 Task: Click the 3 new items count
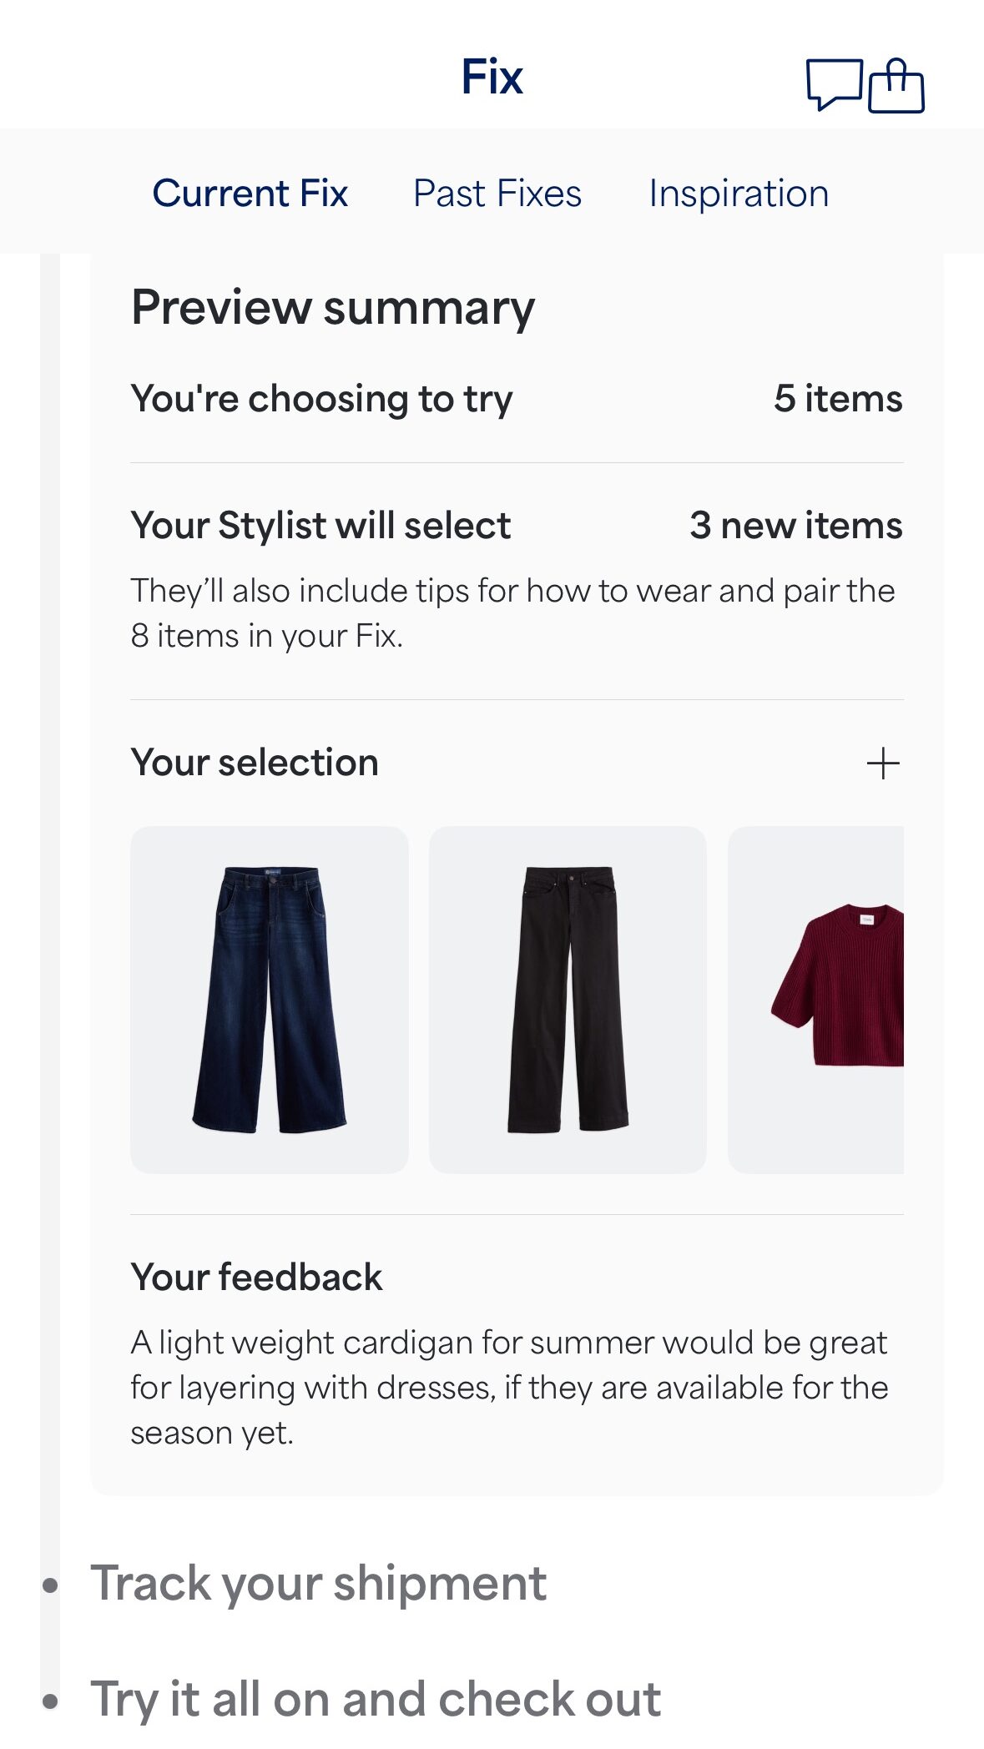(795, 526)
